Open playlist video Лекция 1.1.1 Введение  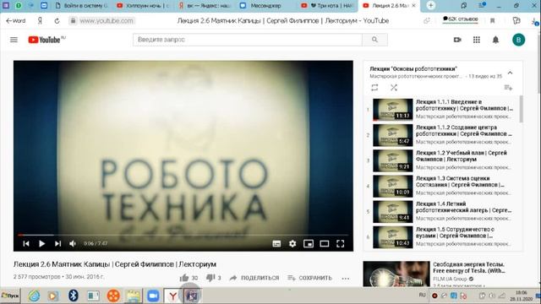point(443,110)
